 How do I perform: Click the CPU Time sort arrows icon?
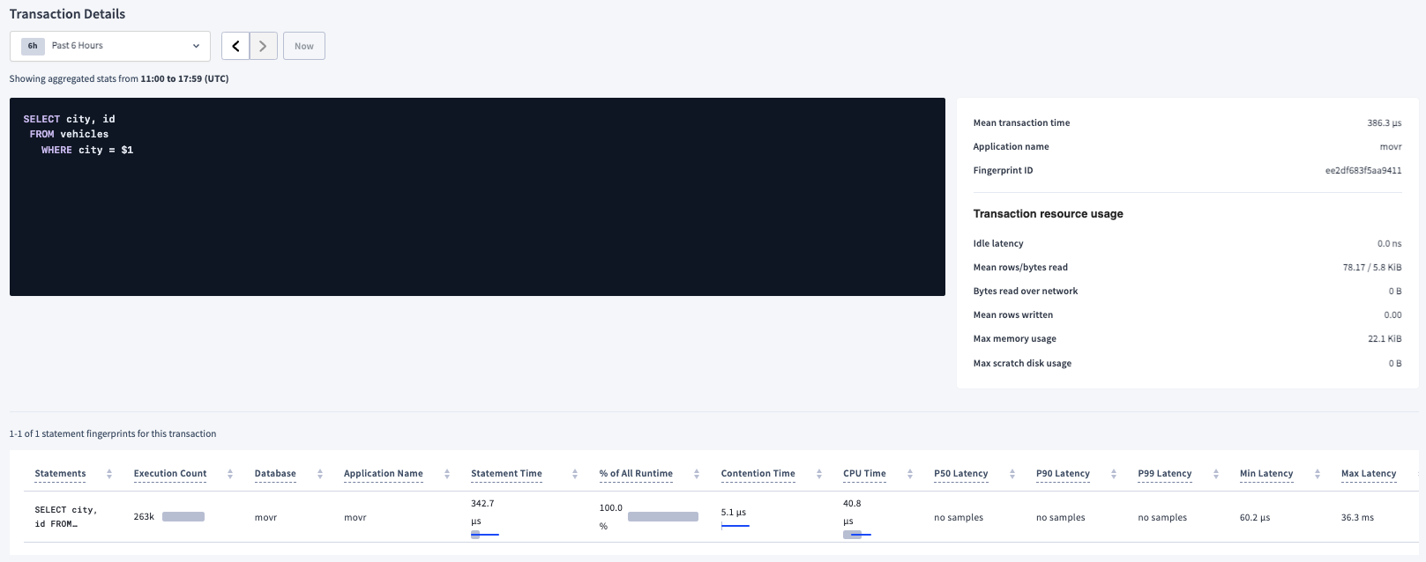(910, 474)
